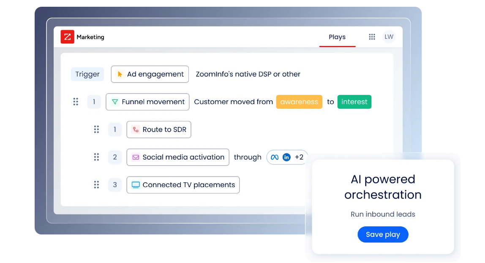Switch to the Plays tab

(x=337, y=37)
